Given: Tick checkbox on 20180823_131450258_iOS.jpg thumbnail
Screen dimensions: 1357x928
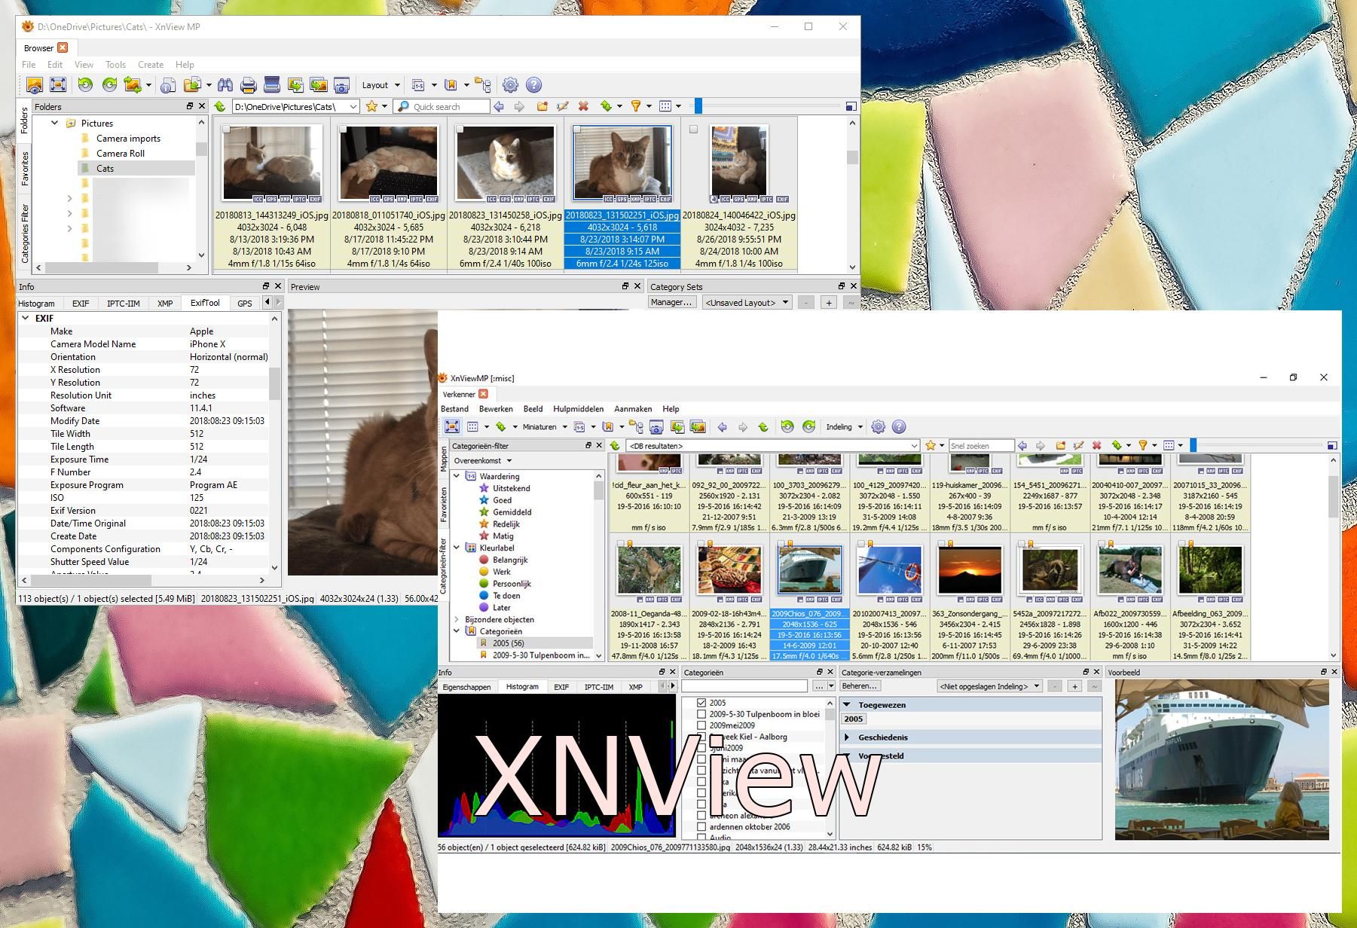Looking at the screenshot, I should click(460, 130).
